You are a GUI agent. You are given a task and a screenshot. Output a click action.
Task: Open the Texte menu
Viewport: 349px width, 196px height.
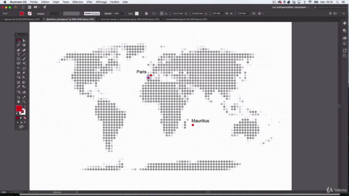[x=65, y=2]
